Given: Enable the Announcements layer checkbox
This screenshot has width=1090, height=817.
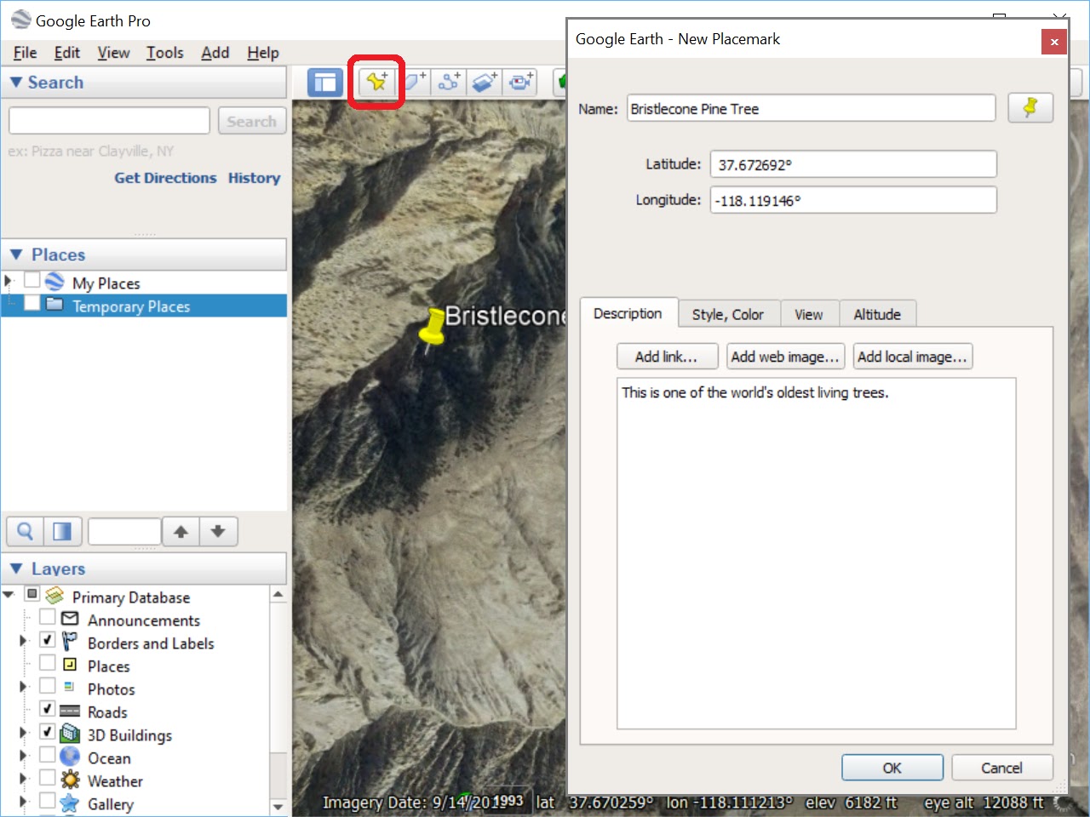Looking at the screenshot, I should (x=48, y=617).
